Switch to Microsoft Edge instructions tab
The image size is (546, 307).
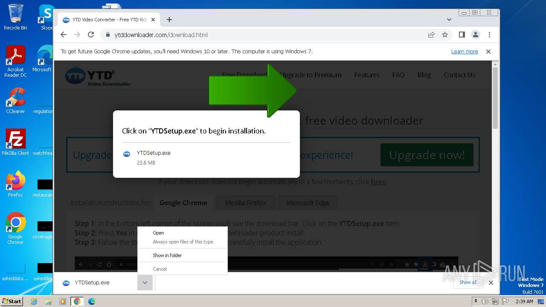point(308,203)
